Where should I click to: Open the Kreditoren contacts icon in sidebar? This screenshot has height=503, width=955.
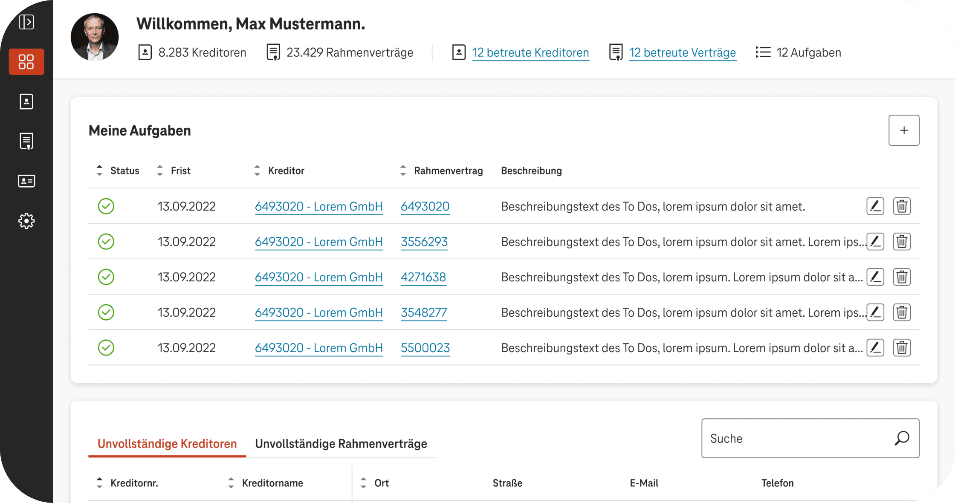[x=26, y=101]
